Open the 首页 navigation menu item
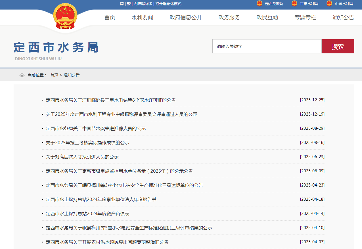This screenshot has width=362, height=249. 110,18
